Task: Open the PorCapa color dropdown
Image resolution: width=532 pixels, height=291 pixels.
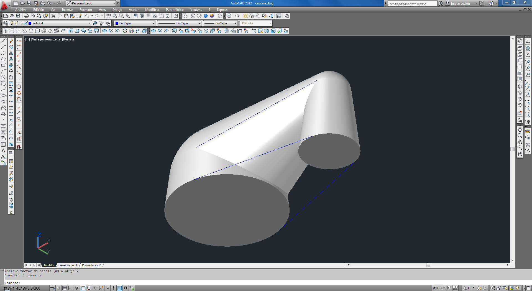Action: [x=153, y=23]
